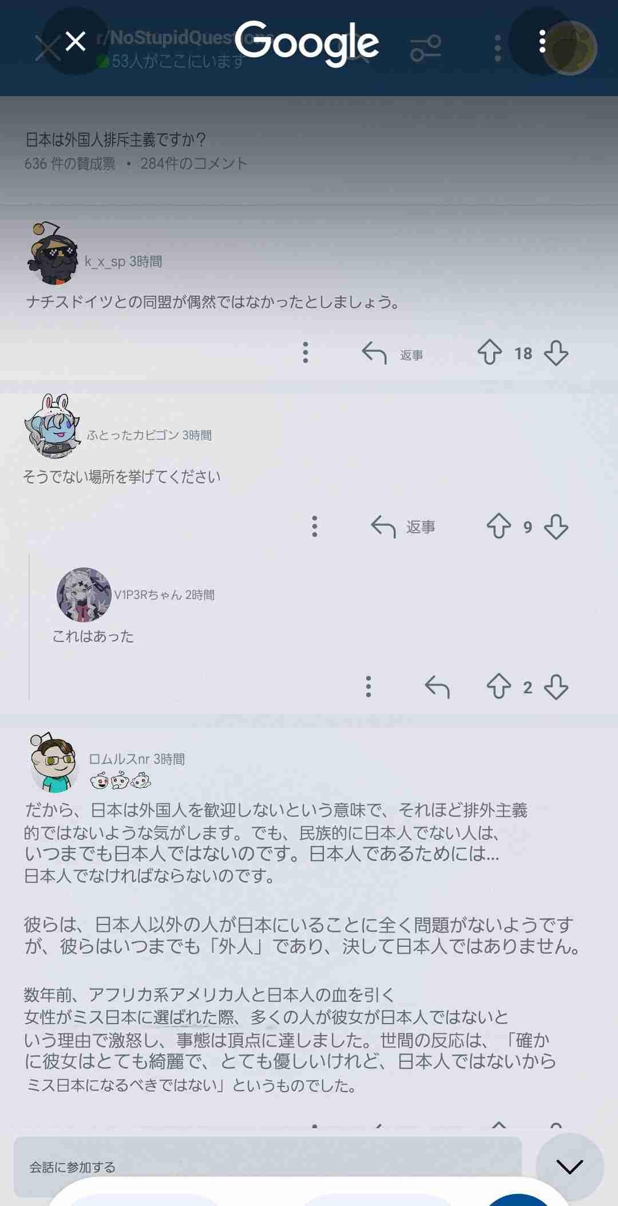
Task: Upvote k_x_sp's comment with 18 votes
Action: tap(490, 352)
